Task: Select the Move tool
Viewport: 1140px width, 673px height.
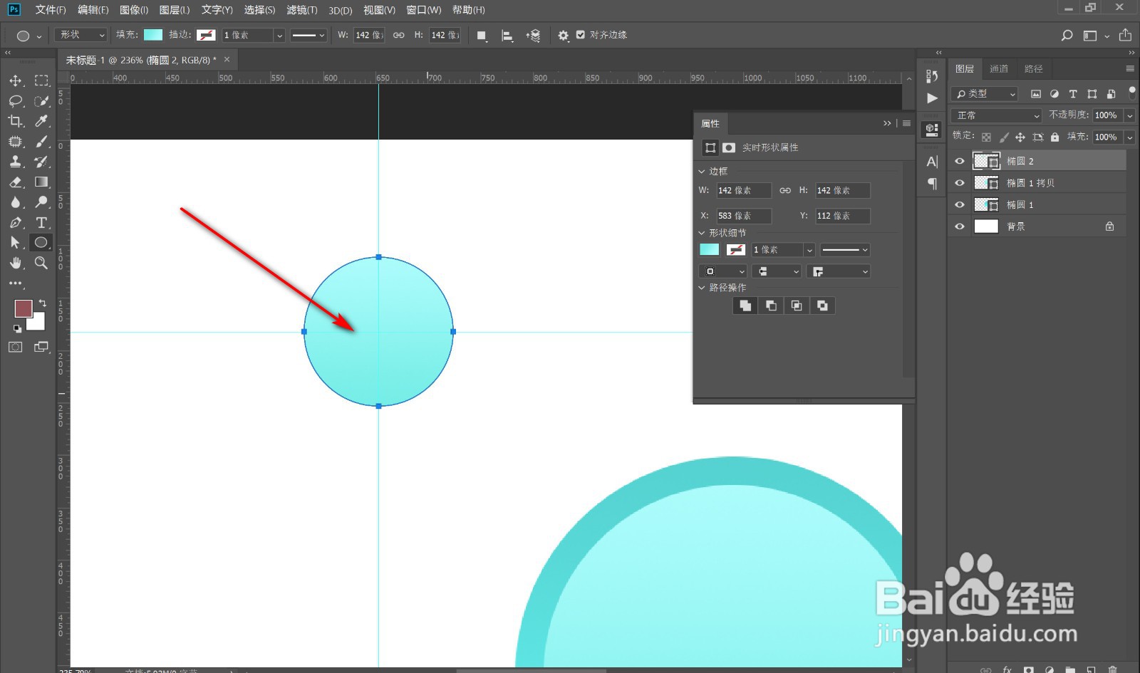Action: (x=16, y=80)
